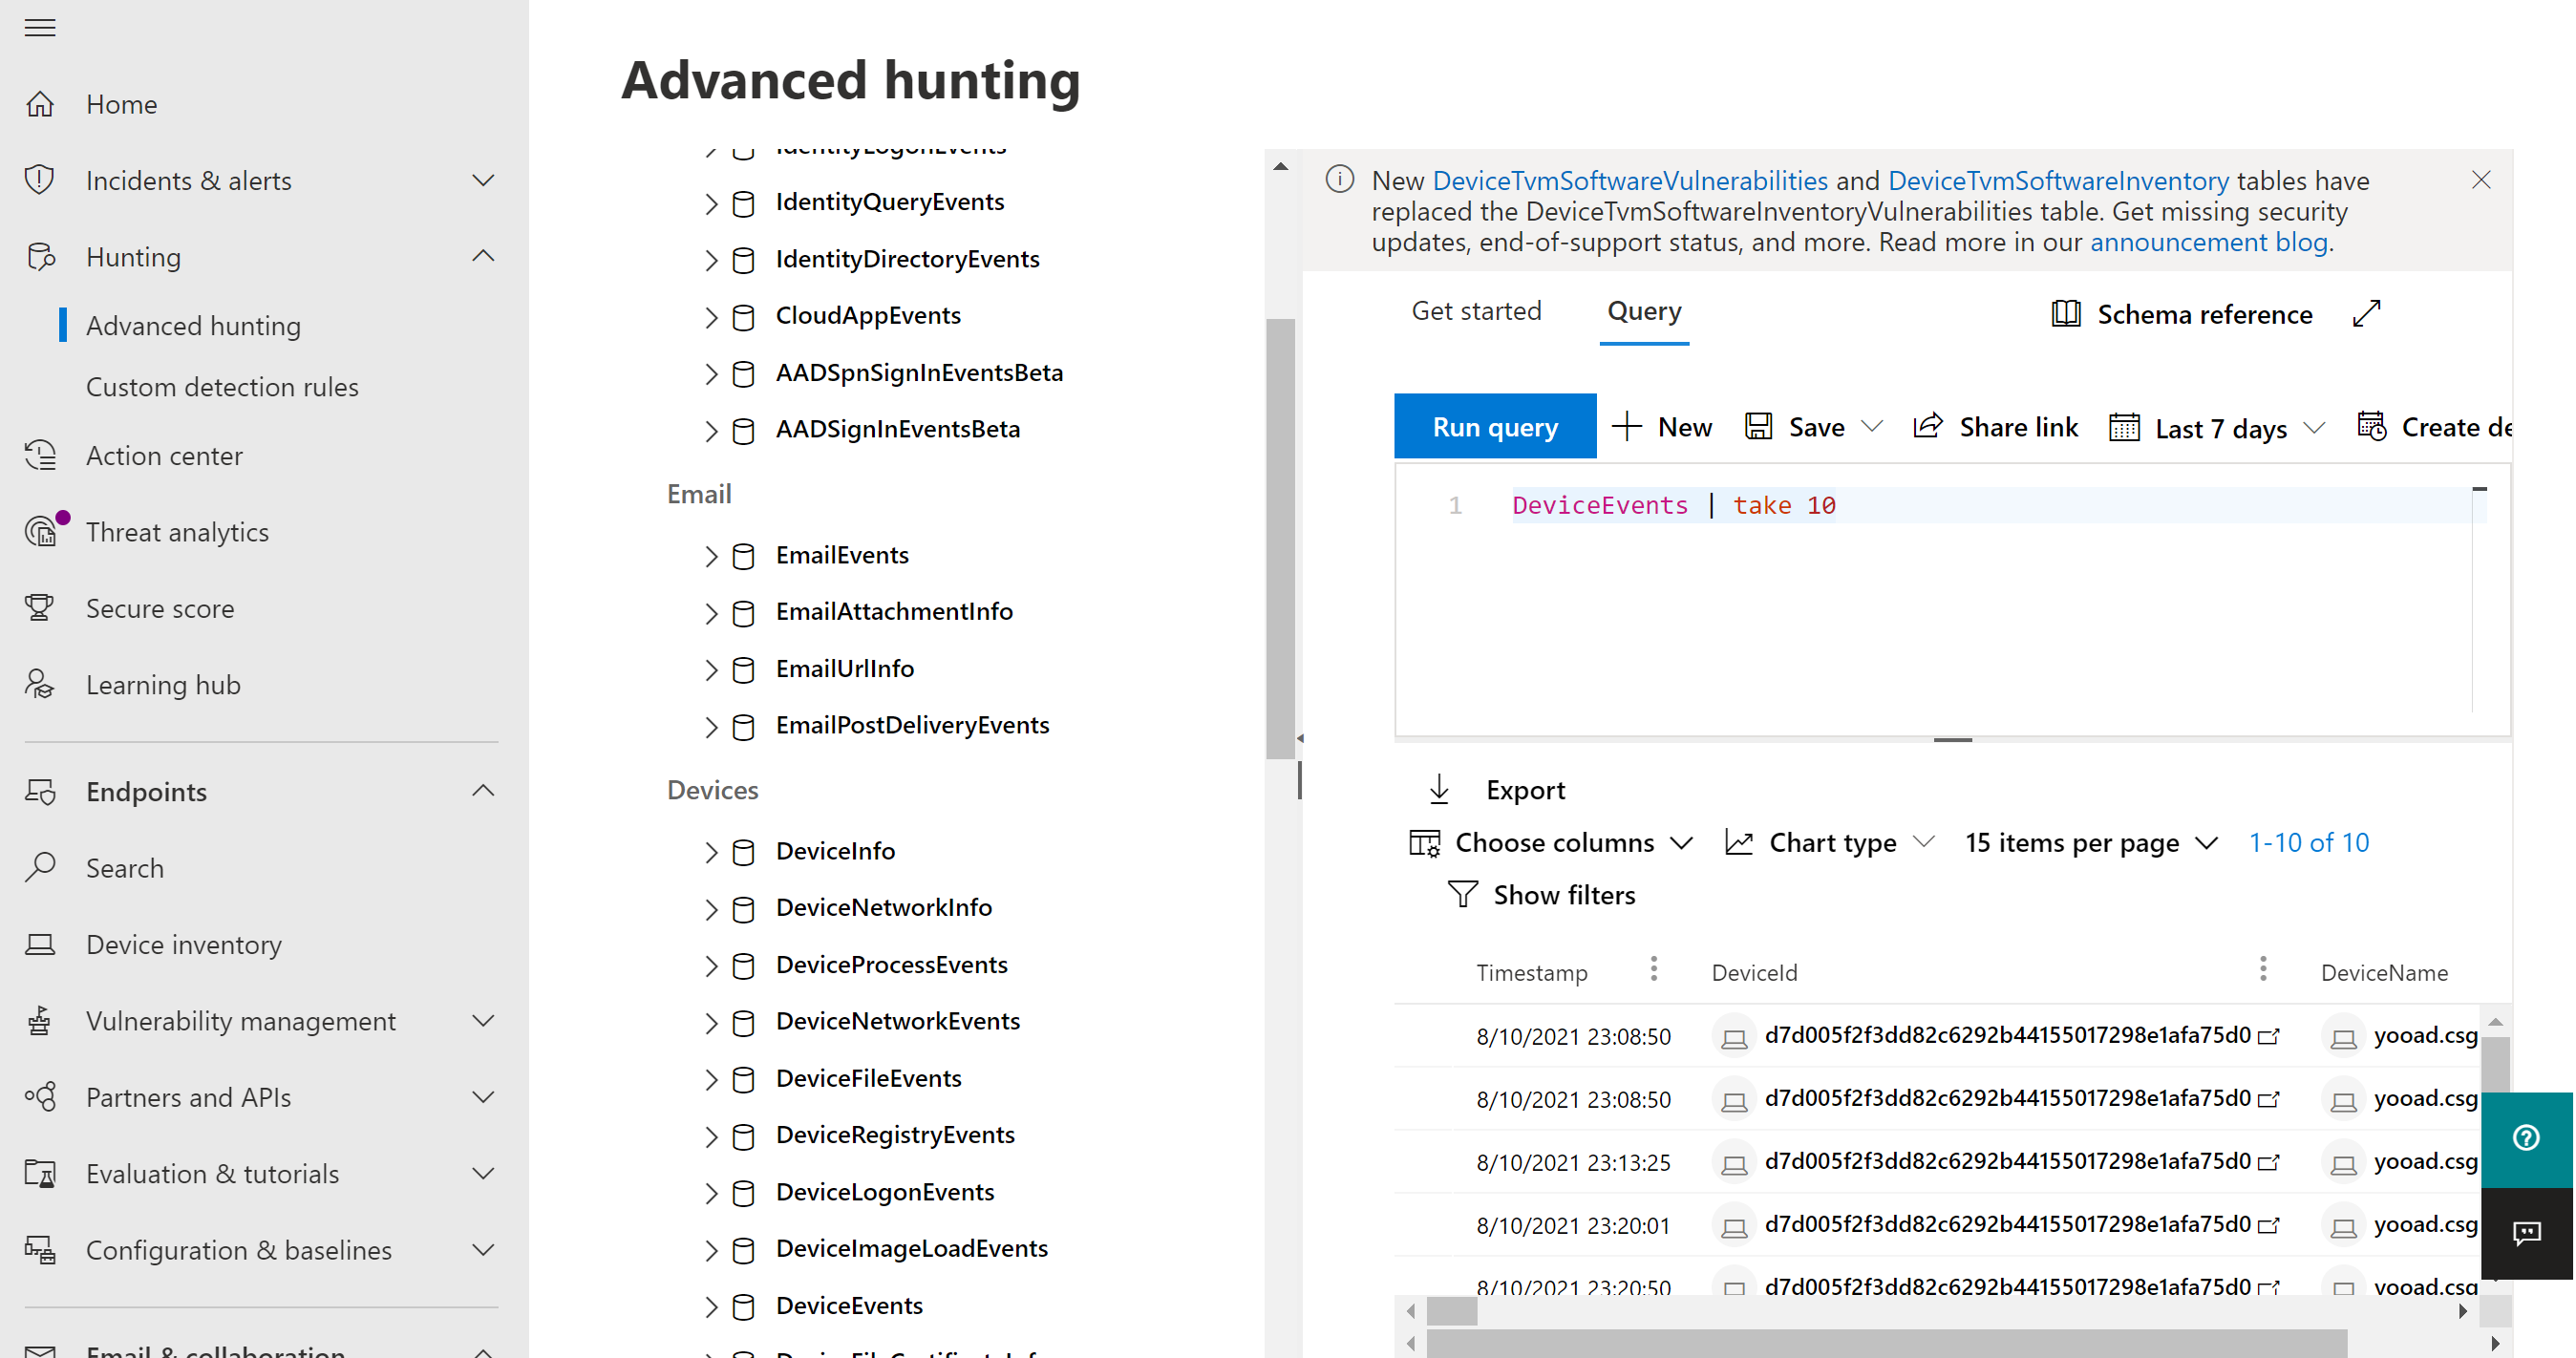This screenshot has height=1358, width=2576.
Task: Click the hamburger navigation menu icon
Action: click(x=40, y=27)
